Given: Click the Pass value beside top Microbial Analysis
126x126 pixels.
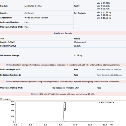Looking at the screenshot, I should pyautogui.click(x=26, y=27).
